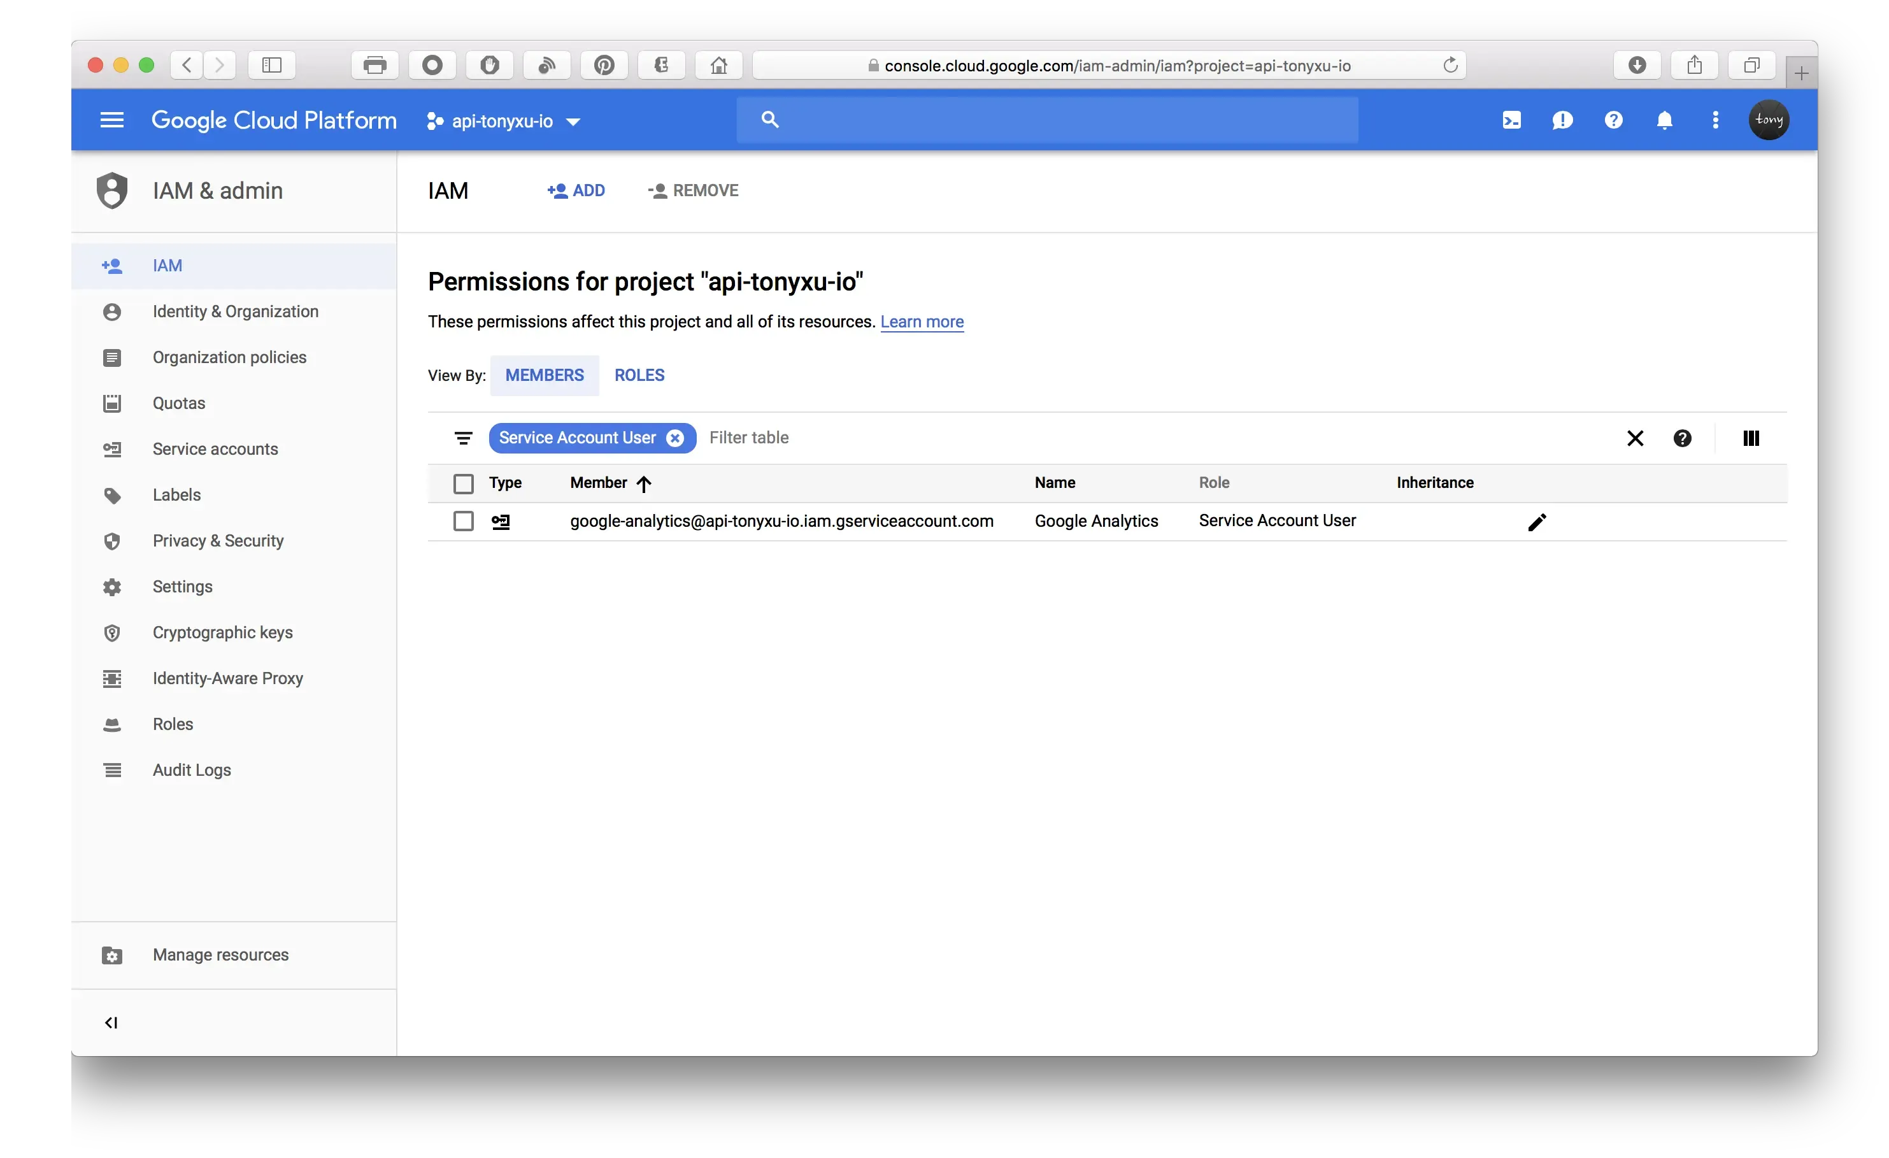Click the filter table help icon
The height and width of the screenshot is (1158, 1889).
(x=1682, y=438)
